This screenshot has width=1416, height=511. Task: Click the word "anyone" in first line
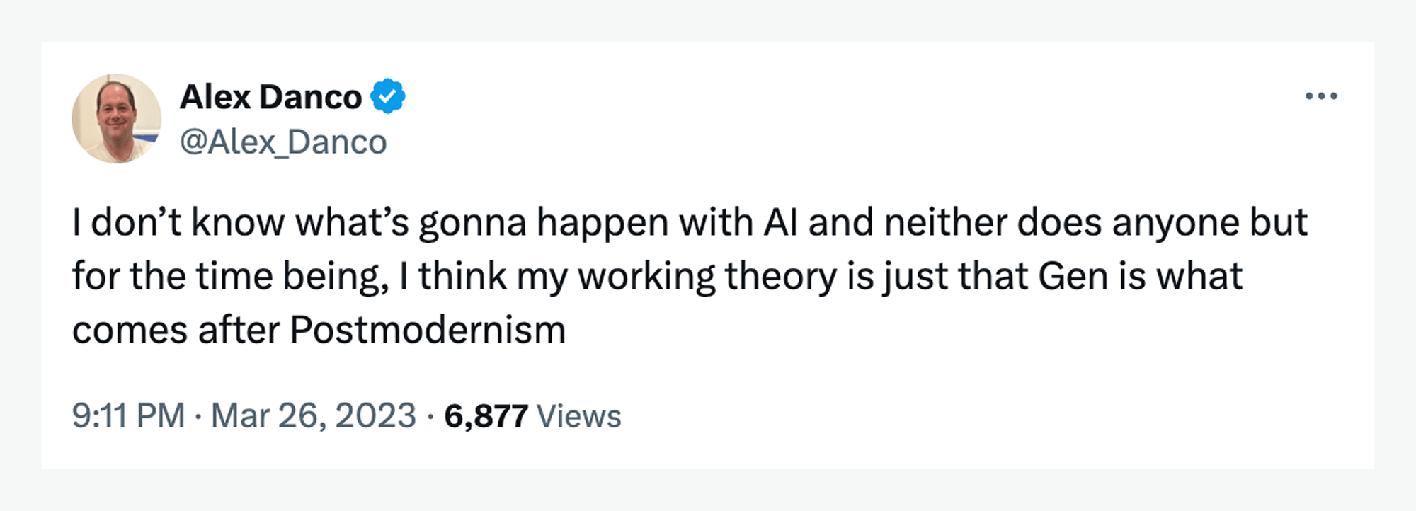coord(1175,223)
